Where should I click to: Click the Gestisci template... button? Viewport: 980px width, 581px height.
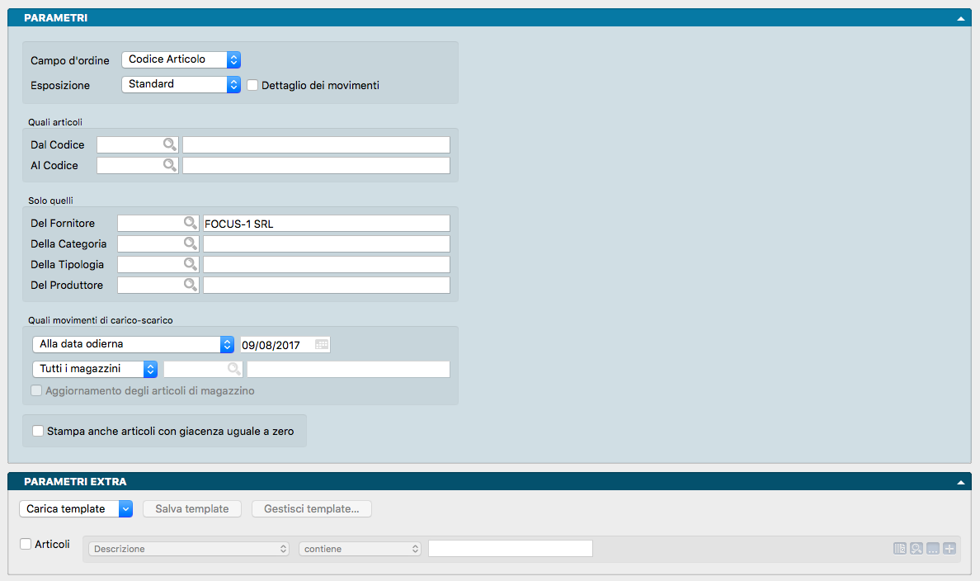click(x=311, y=509)
